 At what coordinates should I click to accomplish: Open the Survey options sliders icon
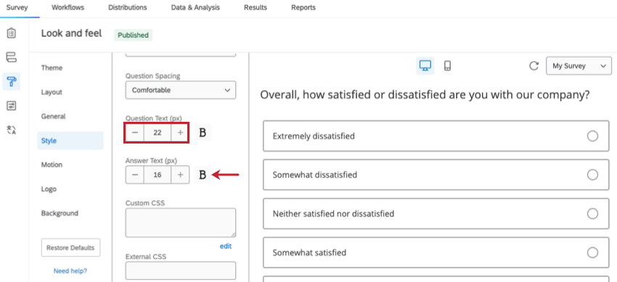pos(12,106)
